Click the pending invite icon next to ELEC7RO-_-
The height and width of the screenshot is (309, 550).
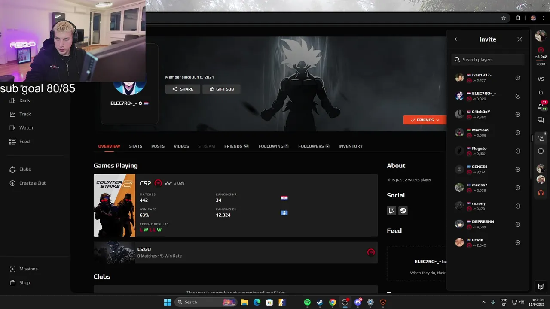tap(518, 96)
